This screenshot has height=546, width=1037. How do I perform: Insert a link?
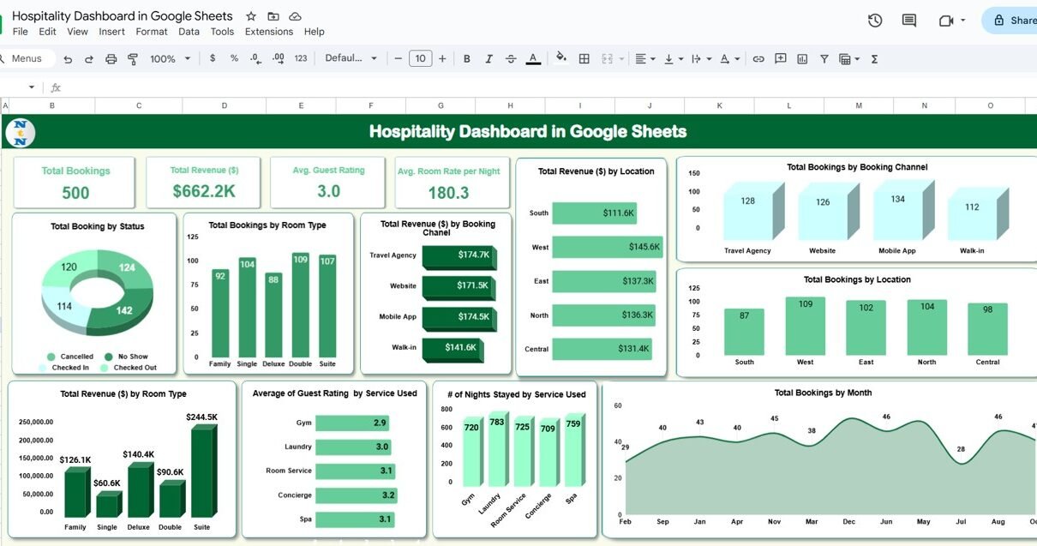[758, 59]
